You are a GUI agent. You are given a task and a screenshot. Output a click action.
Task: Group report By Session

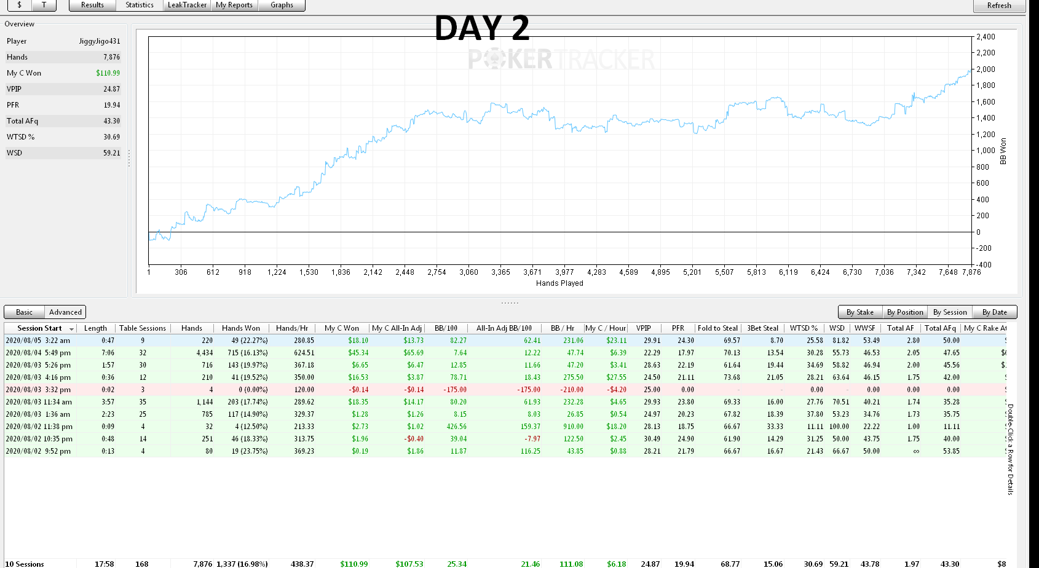point(950,312)
